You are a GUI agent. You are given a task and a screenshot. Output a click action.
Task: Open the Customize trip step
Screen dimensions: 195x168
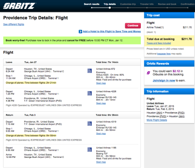point(128,4)
